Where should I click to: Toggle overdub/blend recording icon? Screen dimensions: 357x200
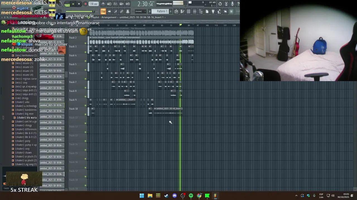122,4
